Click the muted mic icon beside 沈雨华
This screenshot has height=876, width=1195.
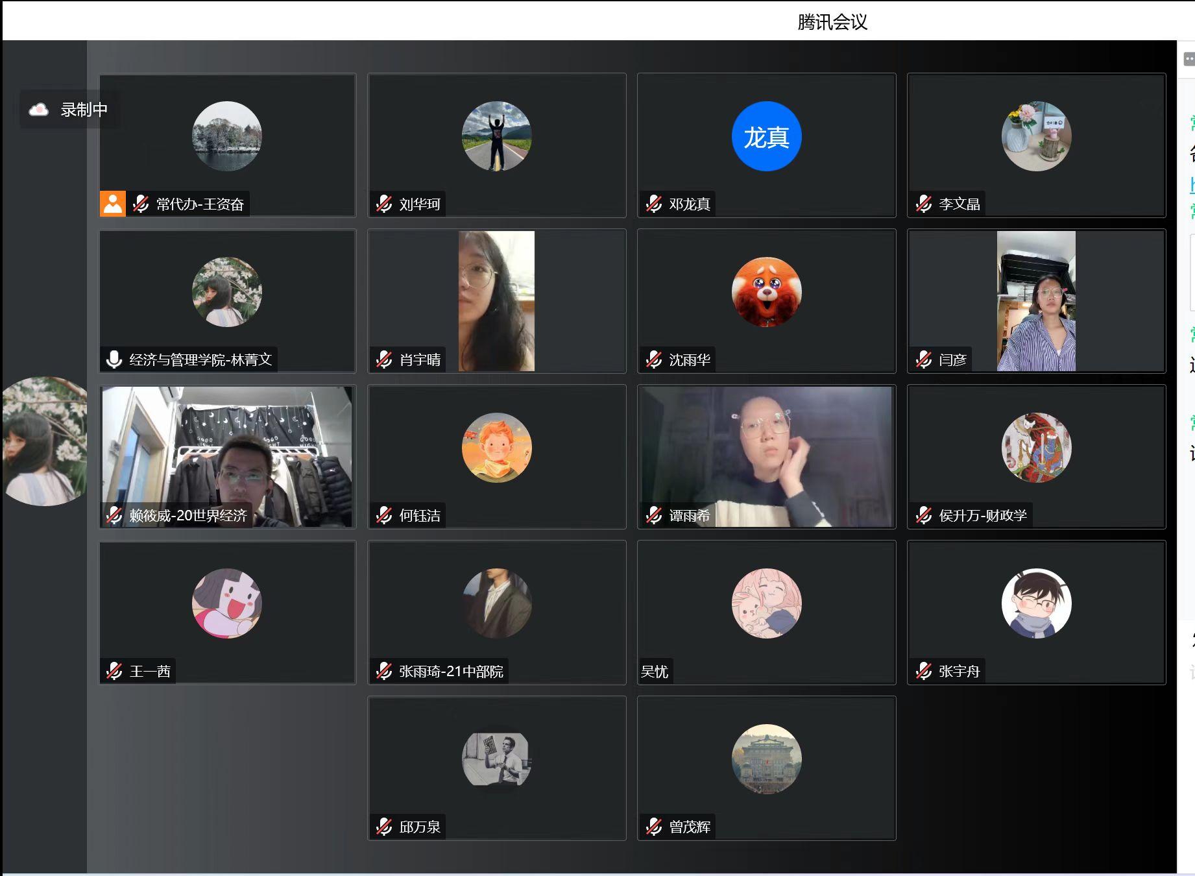tap(654, 359)
